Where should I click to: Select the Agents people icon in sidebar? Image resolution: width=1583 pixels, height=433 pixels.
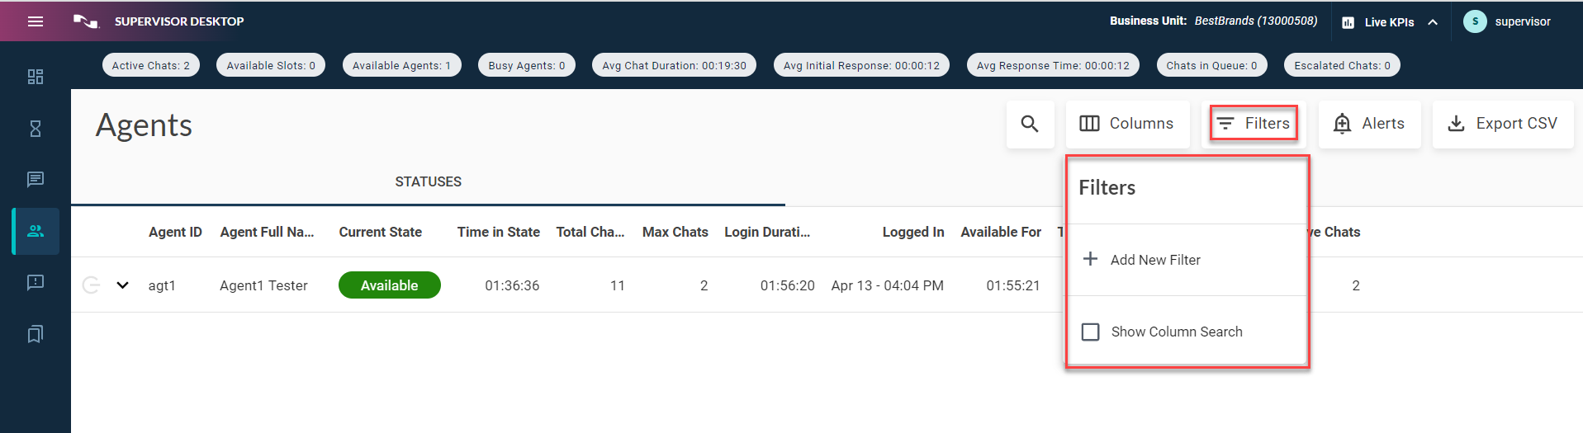click(x=36, y=232)
